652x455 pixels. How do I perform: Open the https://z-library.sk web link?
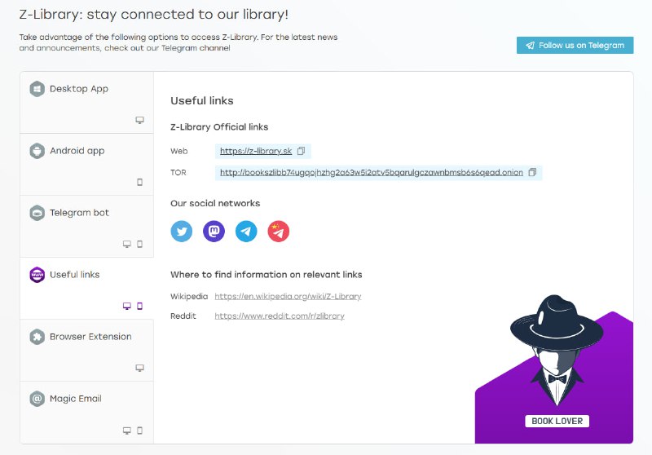255,152
